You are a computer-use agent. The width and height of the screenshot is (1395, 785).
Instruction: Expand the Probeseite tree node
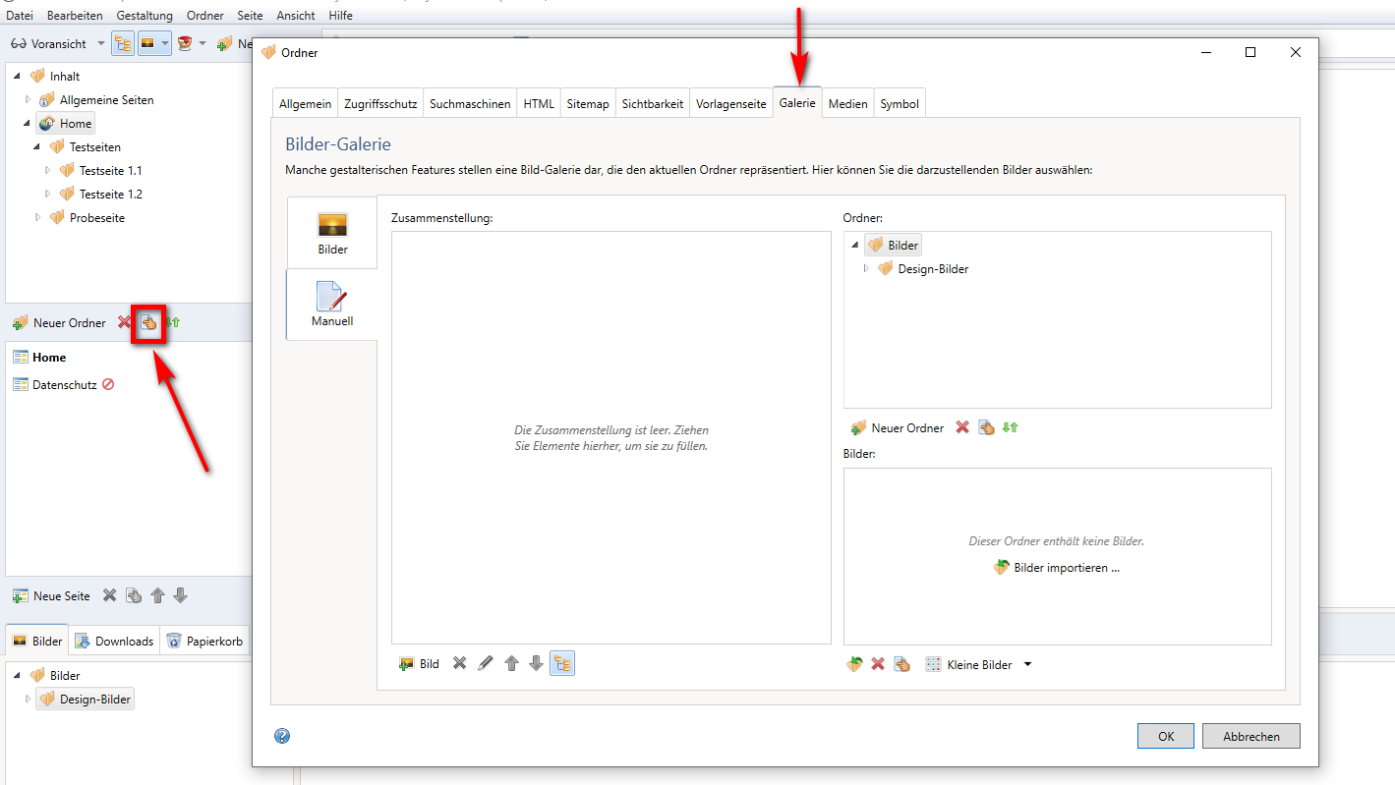coord(38,218)
